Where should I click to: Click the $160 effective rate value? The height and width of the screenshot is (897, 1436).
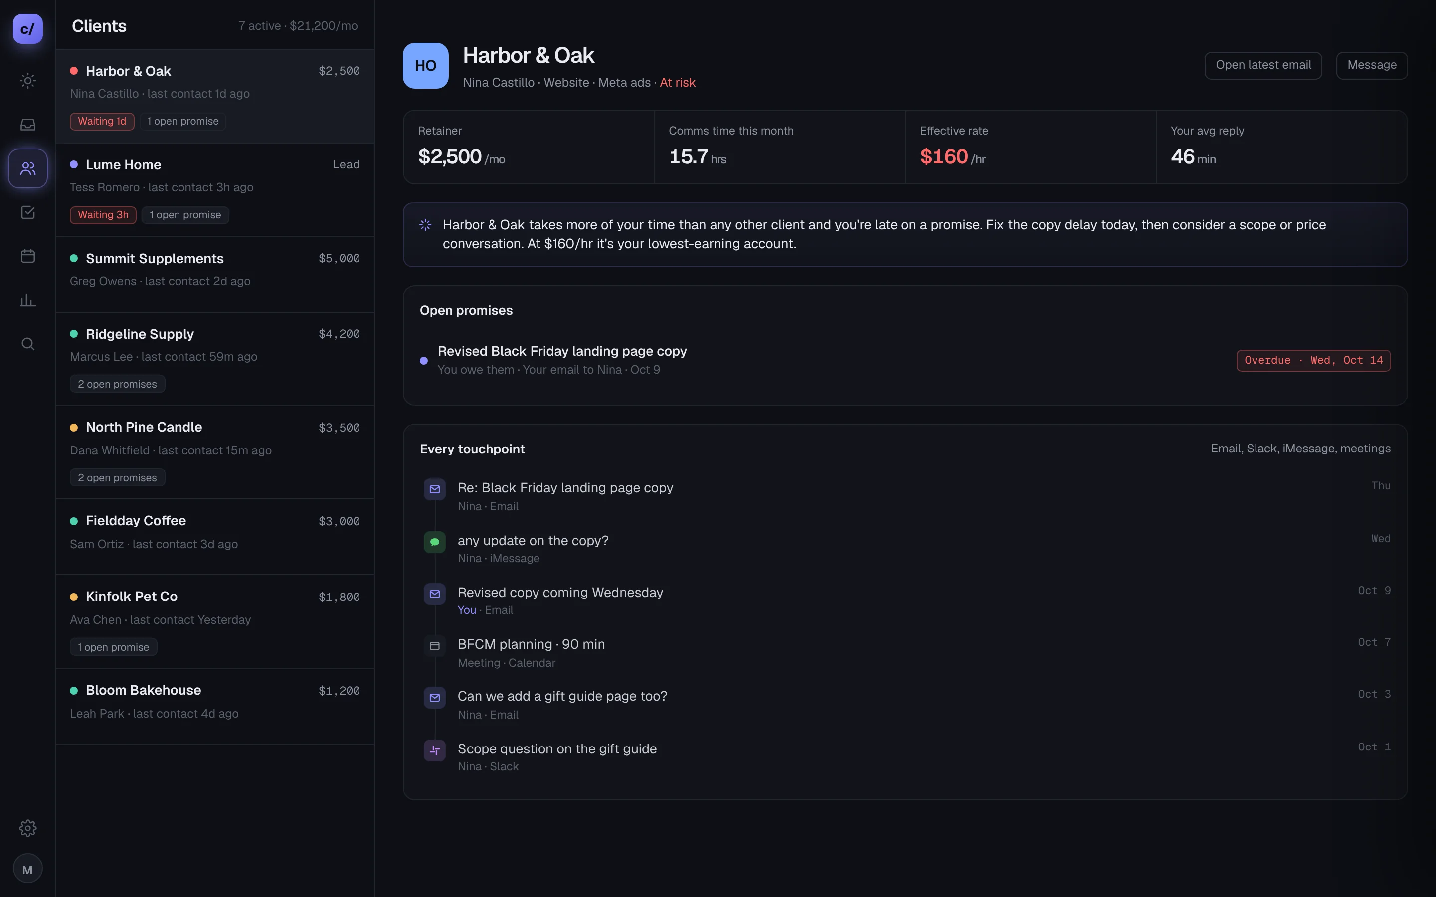point(952,156)
